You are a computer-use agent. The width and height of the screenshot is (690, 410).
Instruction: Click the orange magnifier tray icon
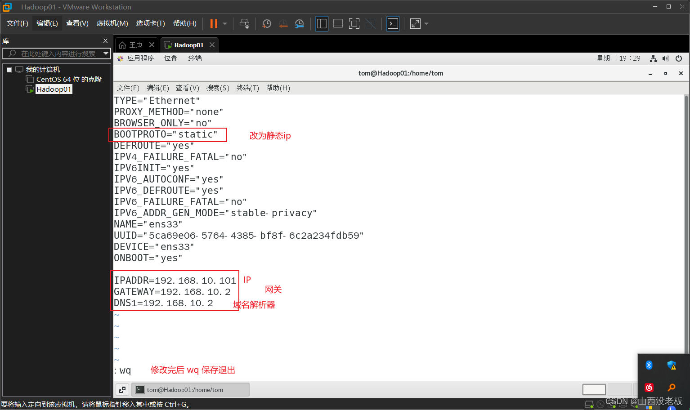672,388
